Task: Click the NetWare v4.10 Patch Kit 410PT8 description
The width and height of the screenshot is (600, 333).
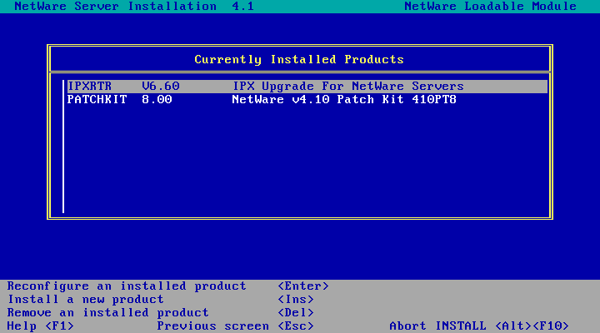Action: (344, 100)
